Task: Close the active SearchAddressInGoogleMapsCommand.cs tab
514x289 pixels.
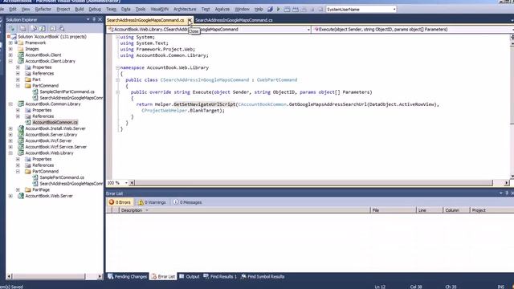Action: (190, 20)
